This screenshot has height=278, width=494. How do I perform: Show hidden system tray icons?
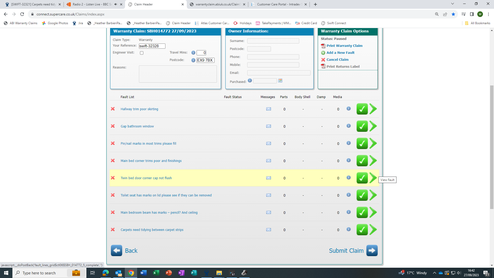(x=434, y=273)
